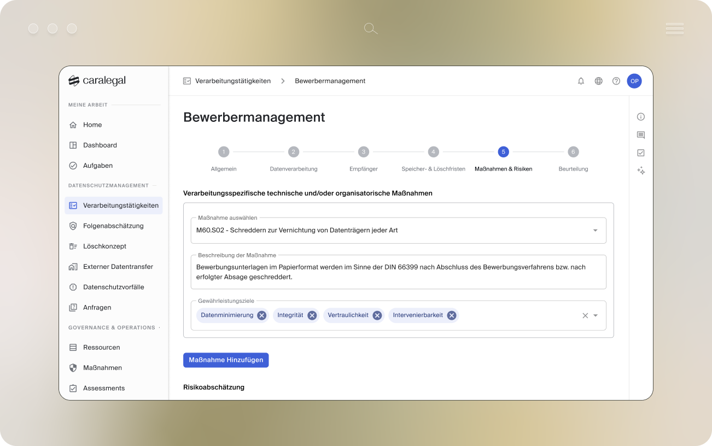Open the notifications bell icon
This screenshot has height=446, width=712.
point(581,80)
